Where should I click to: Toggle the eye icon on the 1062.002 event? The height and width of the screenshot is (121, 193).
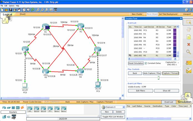click(130, 55)
